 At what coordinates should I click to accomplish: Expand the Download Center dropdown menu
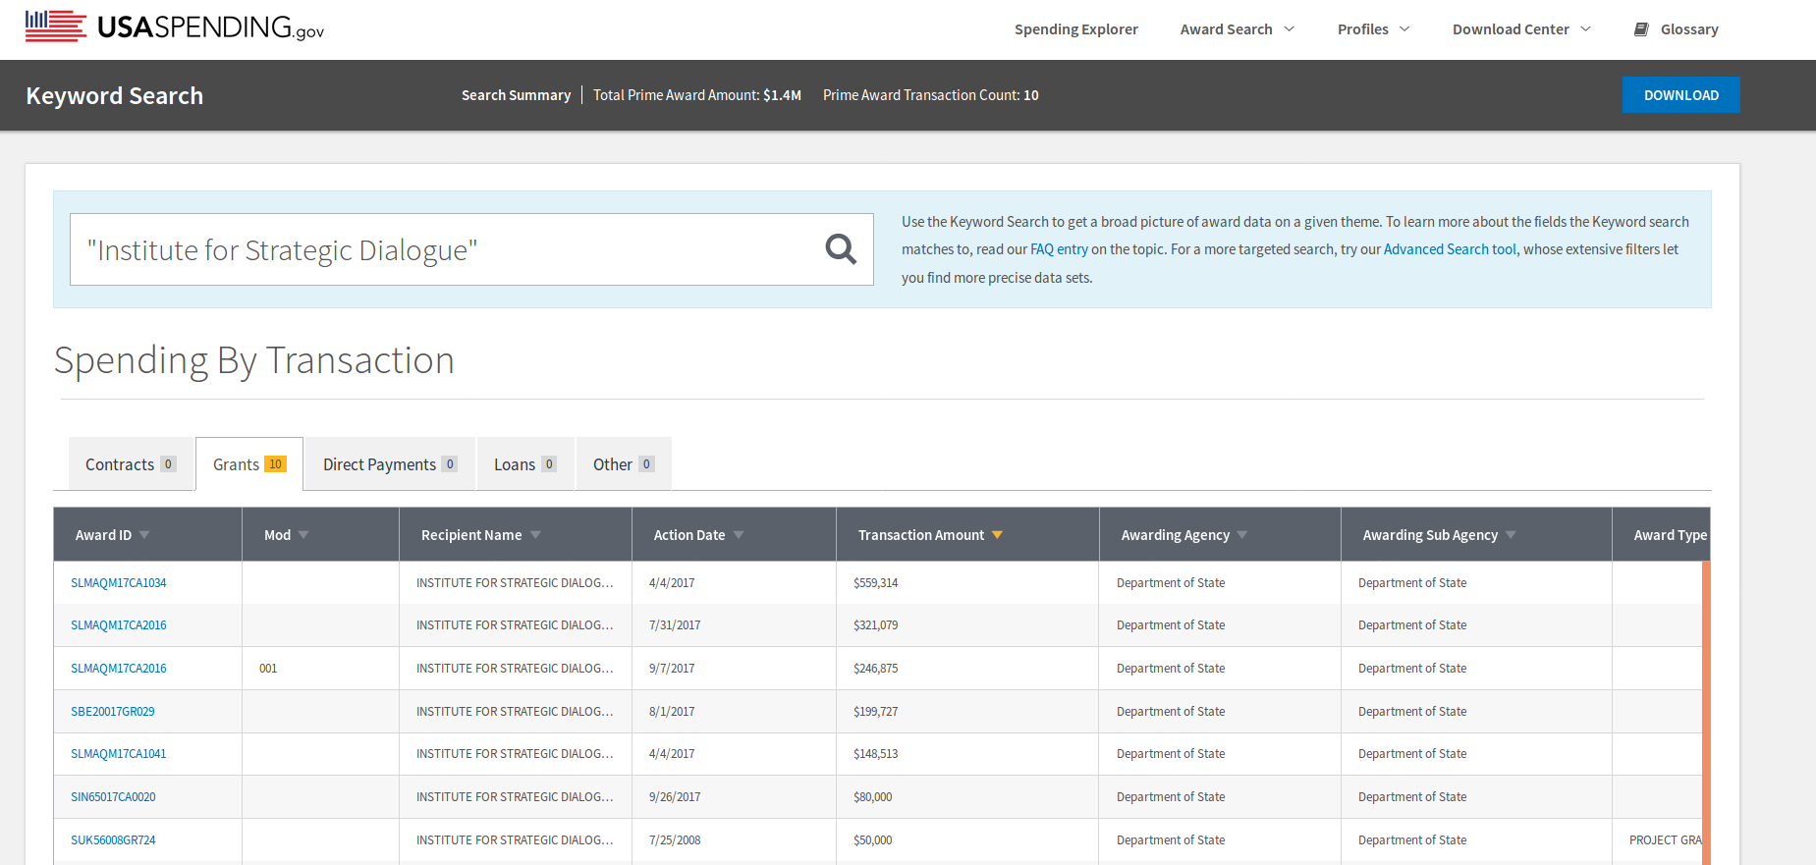1521,29
